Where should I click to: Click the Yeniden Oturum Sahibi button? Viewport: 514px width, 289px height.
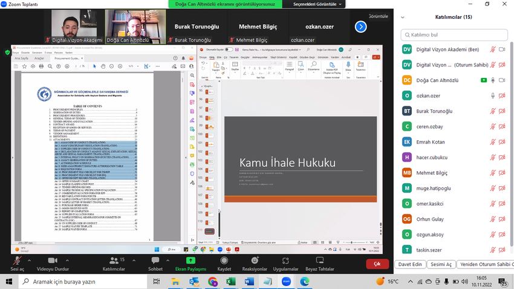coord(485,264)
